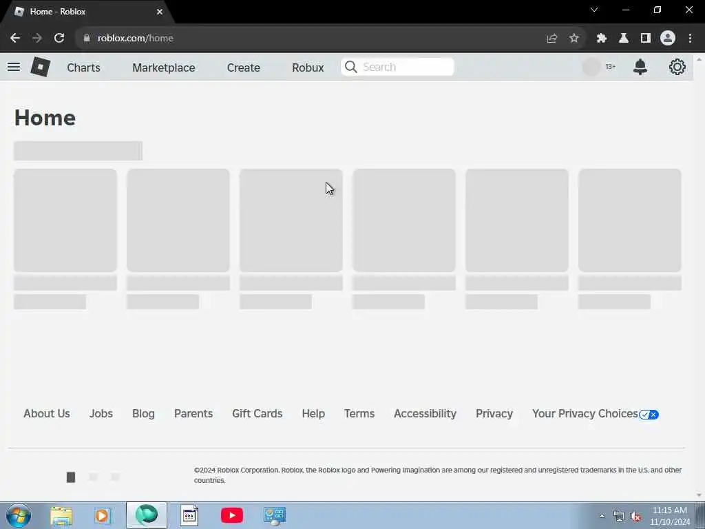Click the search magnifier icon
Screen dimensions: 705x529
[x=350, y=67]
